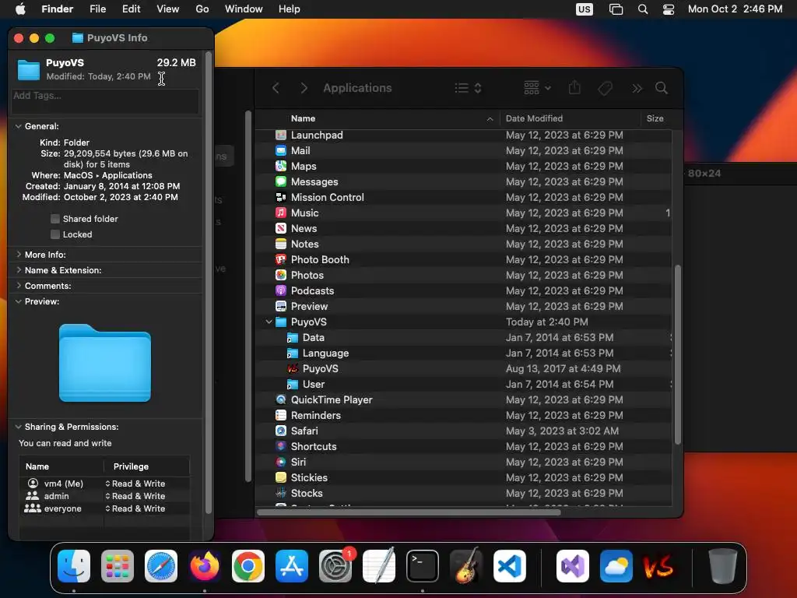This screenshot has width=797, height=598.
Task: Open TextEdit from the Dock
Action: click(x=379, y=566)
